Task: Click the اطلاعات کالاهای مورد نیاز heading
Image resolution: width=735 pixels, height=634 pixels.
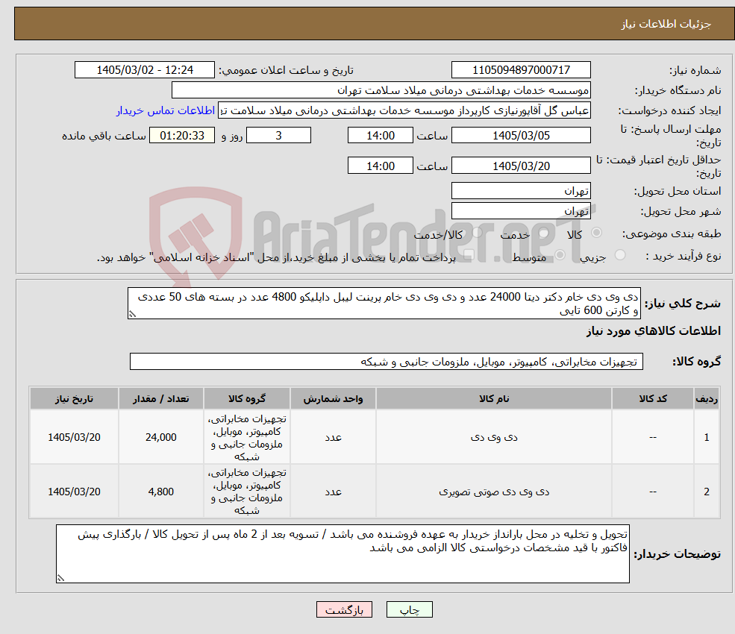Action: (x=654, y=331)
